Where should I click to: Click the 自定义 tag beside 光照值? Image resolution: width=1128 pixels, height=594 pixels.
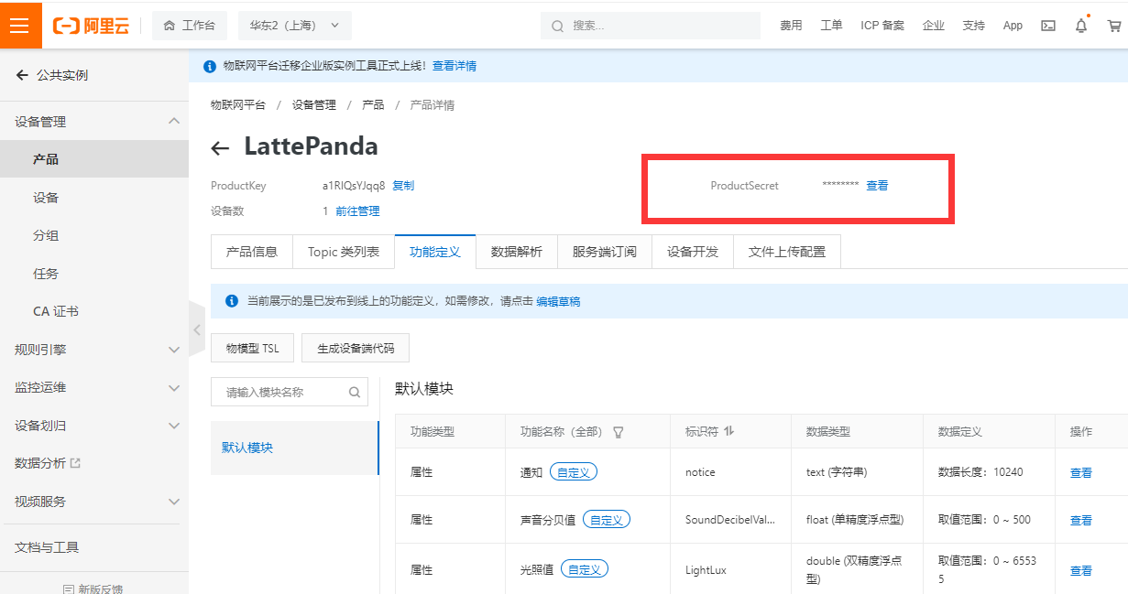click(x=585, y=569)
